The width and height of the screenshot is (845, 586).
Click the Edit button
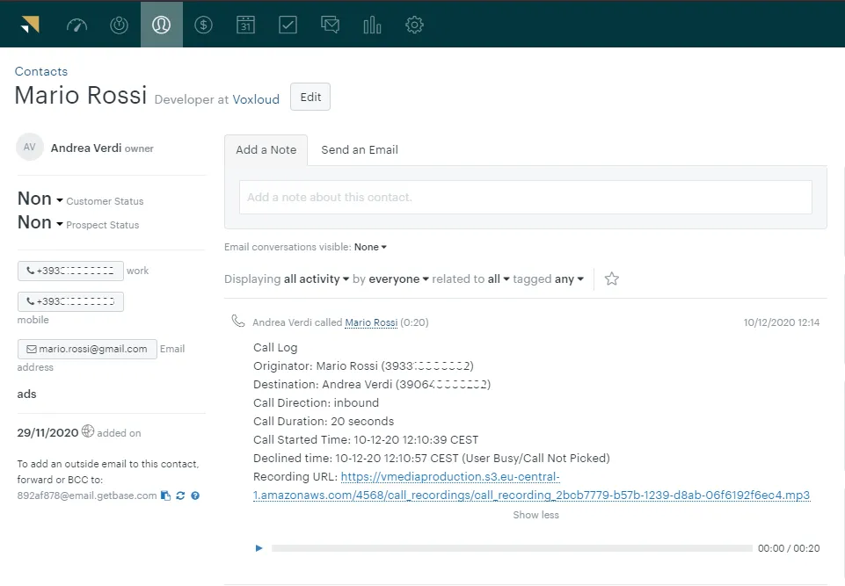pos(310,97)
